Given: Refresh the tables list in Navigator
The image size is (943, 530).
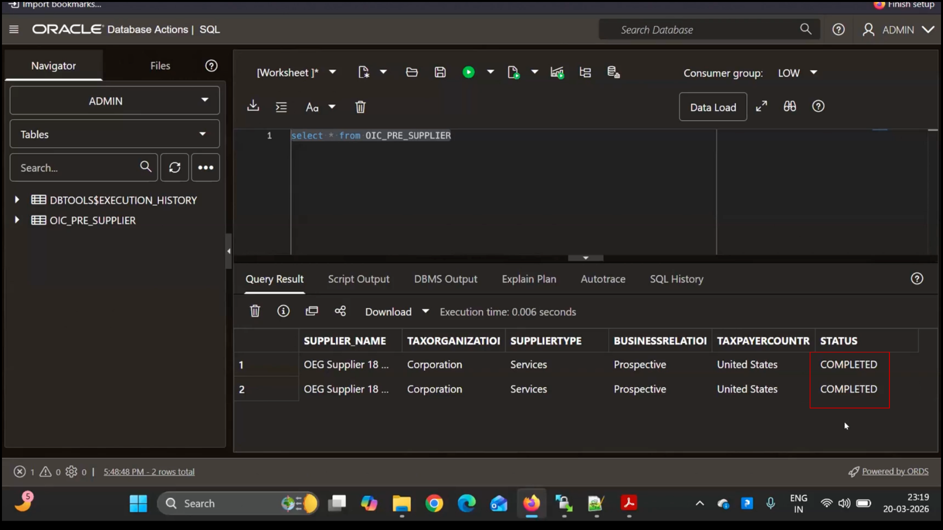Looking at the screenshot, I should 174,167.
